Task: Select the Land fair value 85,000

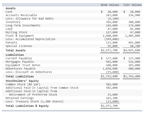Action: click(135, 29)
